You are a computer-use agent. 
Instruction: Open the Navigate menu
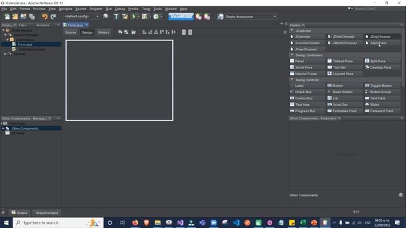point(65,9)
